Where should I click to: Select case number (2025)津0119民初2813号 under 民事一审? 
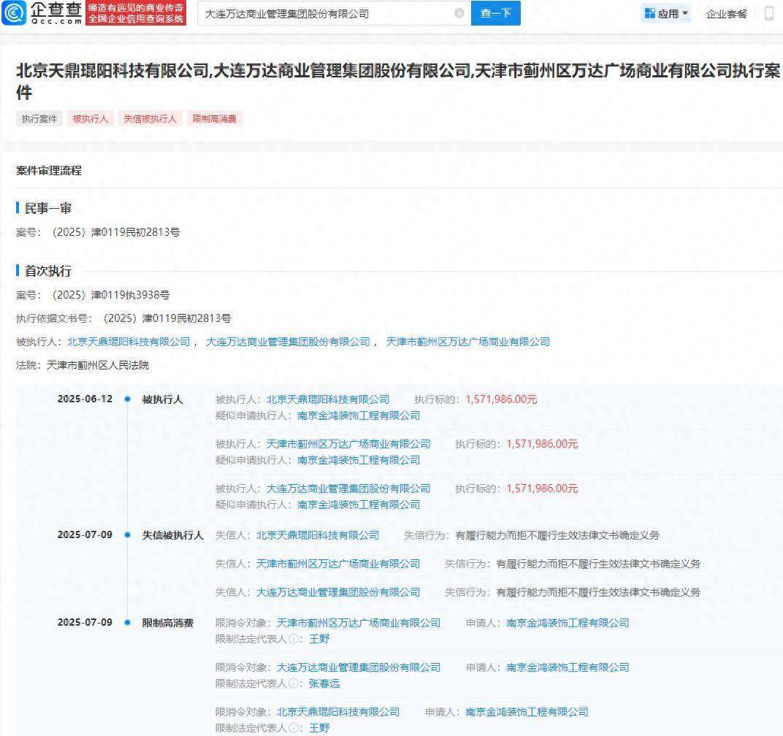[115, 232]
